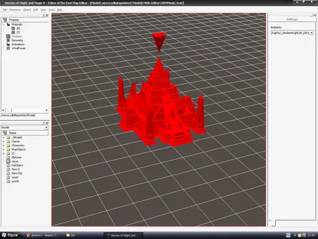Screen dimensions: 318x239
Task: Click the _(Model) folder icon
Action: coord(8,138)
